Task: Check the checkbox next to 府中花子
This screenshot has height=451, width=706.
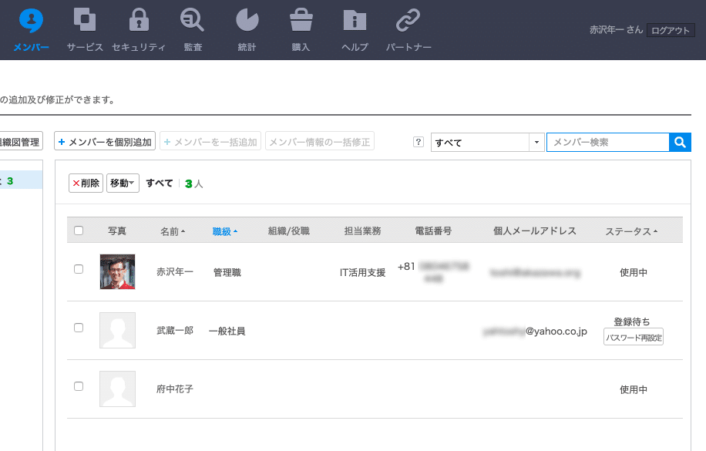Action: pos(78,386)
